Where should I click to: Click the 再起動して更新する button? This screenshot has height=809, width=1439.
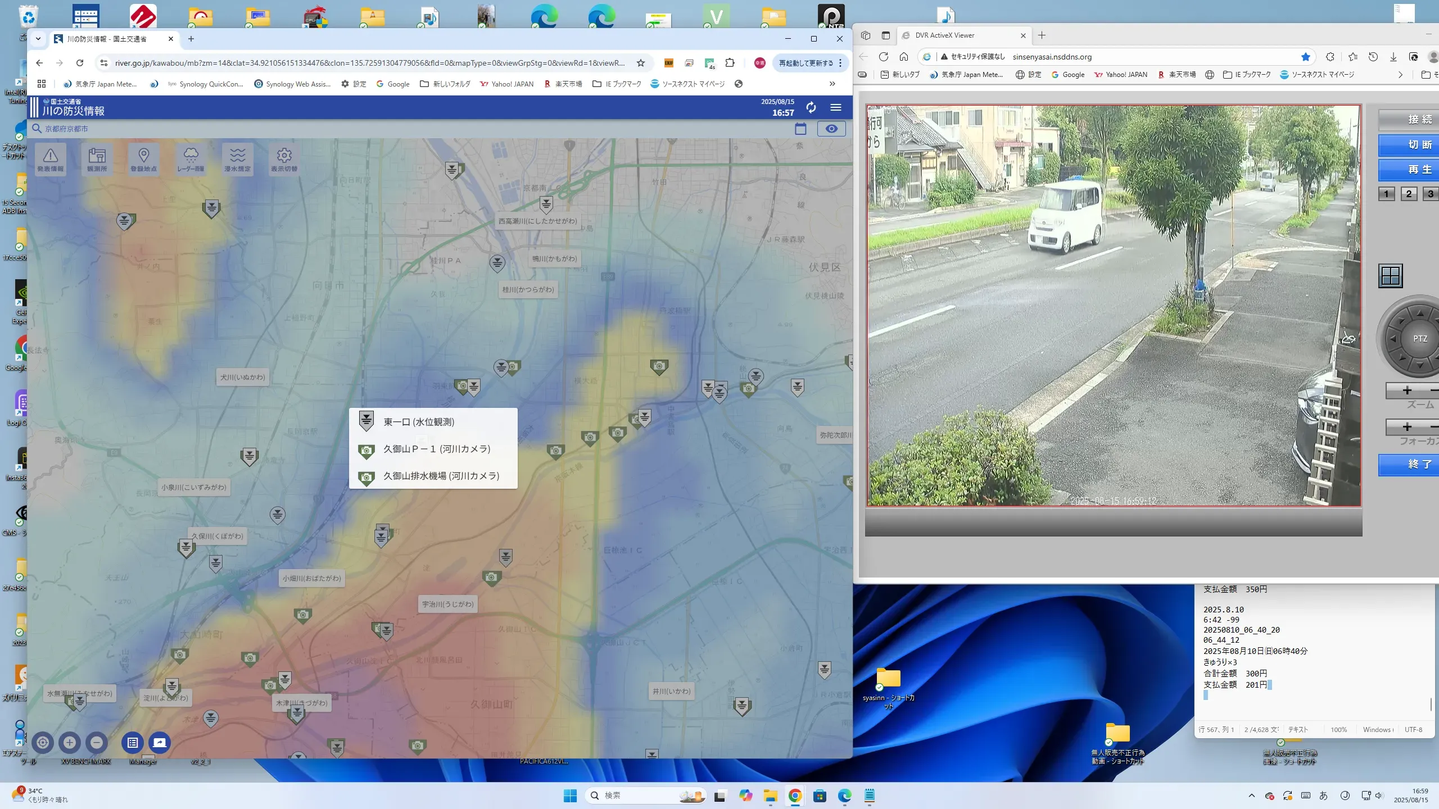806,63
